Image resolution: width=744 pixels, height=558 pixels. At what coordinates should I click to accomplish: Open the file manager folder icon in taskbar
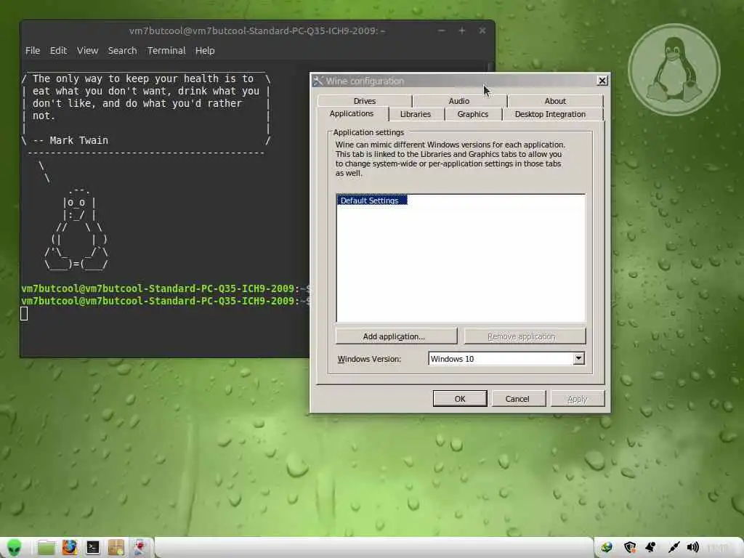coord(46,548)
